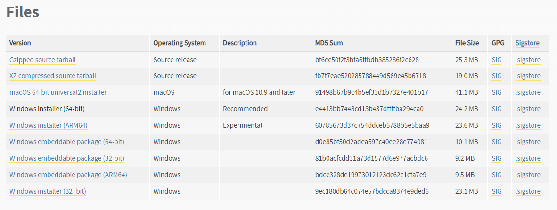The width and height of the screenshot is (557, 210).
Task: Open the Sigstore header link
Action: 527,43
